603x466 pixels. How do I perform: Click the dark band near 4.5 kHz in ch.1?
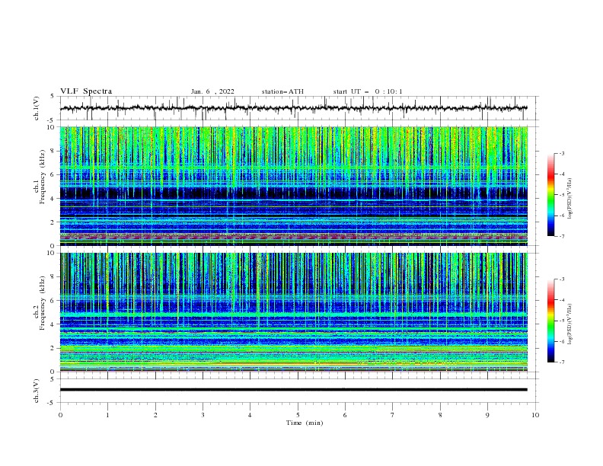(x=293, y=193)
